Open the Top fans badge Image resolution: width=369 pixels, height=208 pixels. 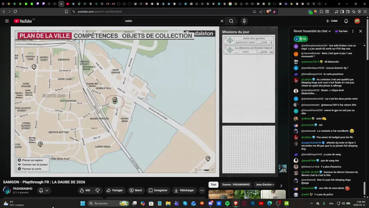(x=341, y=31)
